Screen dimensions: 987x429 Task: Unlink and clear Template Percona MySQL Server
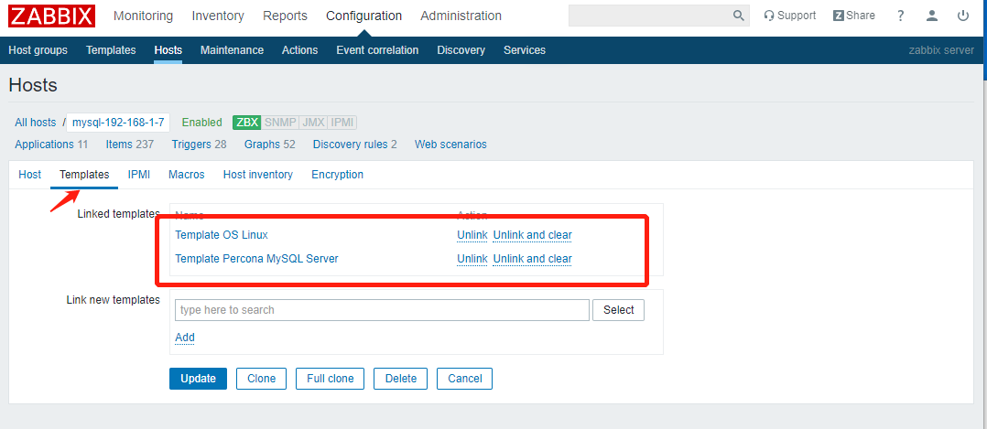(532, 259)
